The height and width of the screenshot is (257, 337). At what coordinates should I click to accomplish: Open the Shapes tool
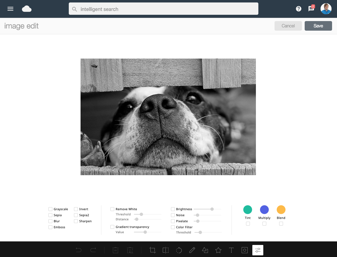pyautogui.click(x=205, y=250)
